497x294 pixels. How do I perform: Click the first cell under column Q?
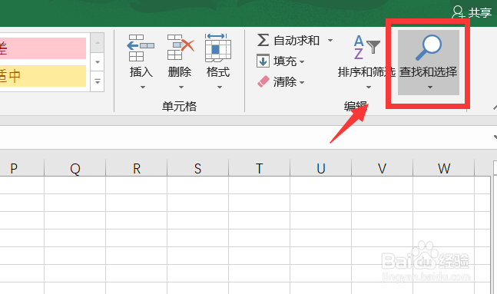(75, 185)
